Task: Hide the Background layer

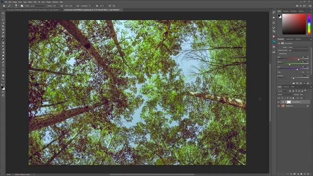Action: [x=279, y=106]
